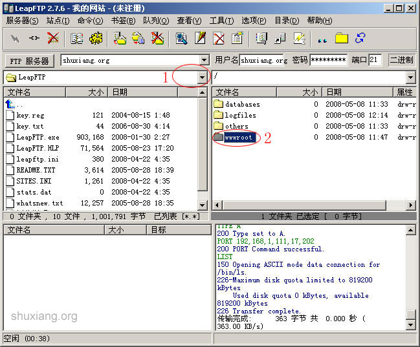This screenshot has height=347, width=420.
Task: Click the delete file red X page icon
Action: tap(219, 39)
